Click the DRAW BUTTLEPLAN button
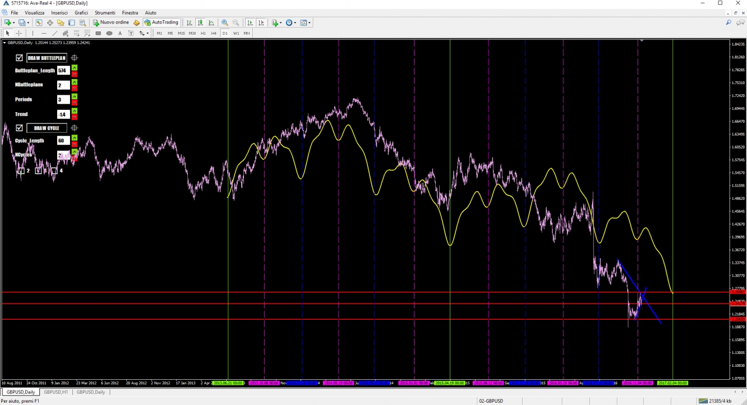Screen dimensions: 747x405 [x=47, y=58]
